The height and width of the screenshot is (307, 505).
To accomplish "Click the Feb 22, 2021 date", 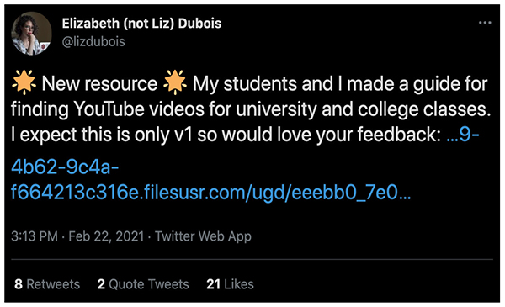I will 106,236.
